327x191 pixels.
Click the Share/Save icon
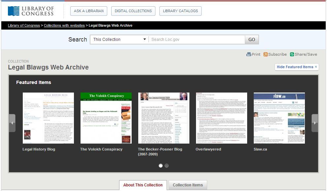(x=292, y=54)
